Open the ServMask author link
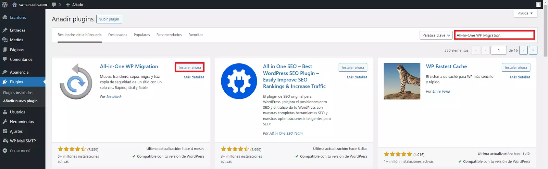The image size is (548, 169). coord(114,97)
